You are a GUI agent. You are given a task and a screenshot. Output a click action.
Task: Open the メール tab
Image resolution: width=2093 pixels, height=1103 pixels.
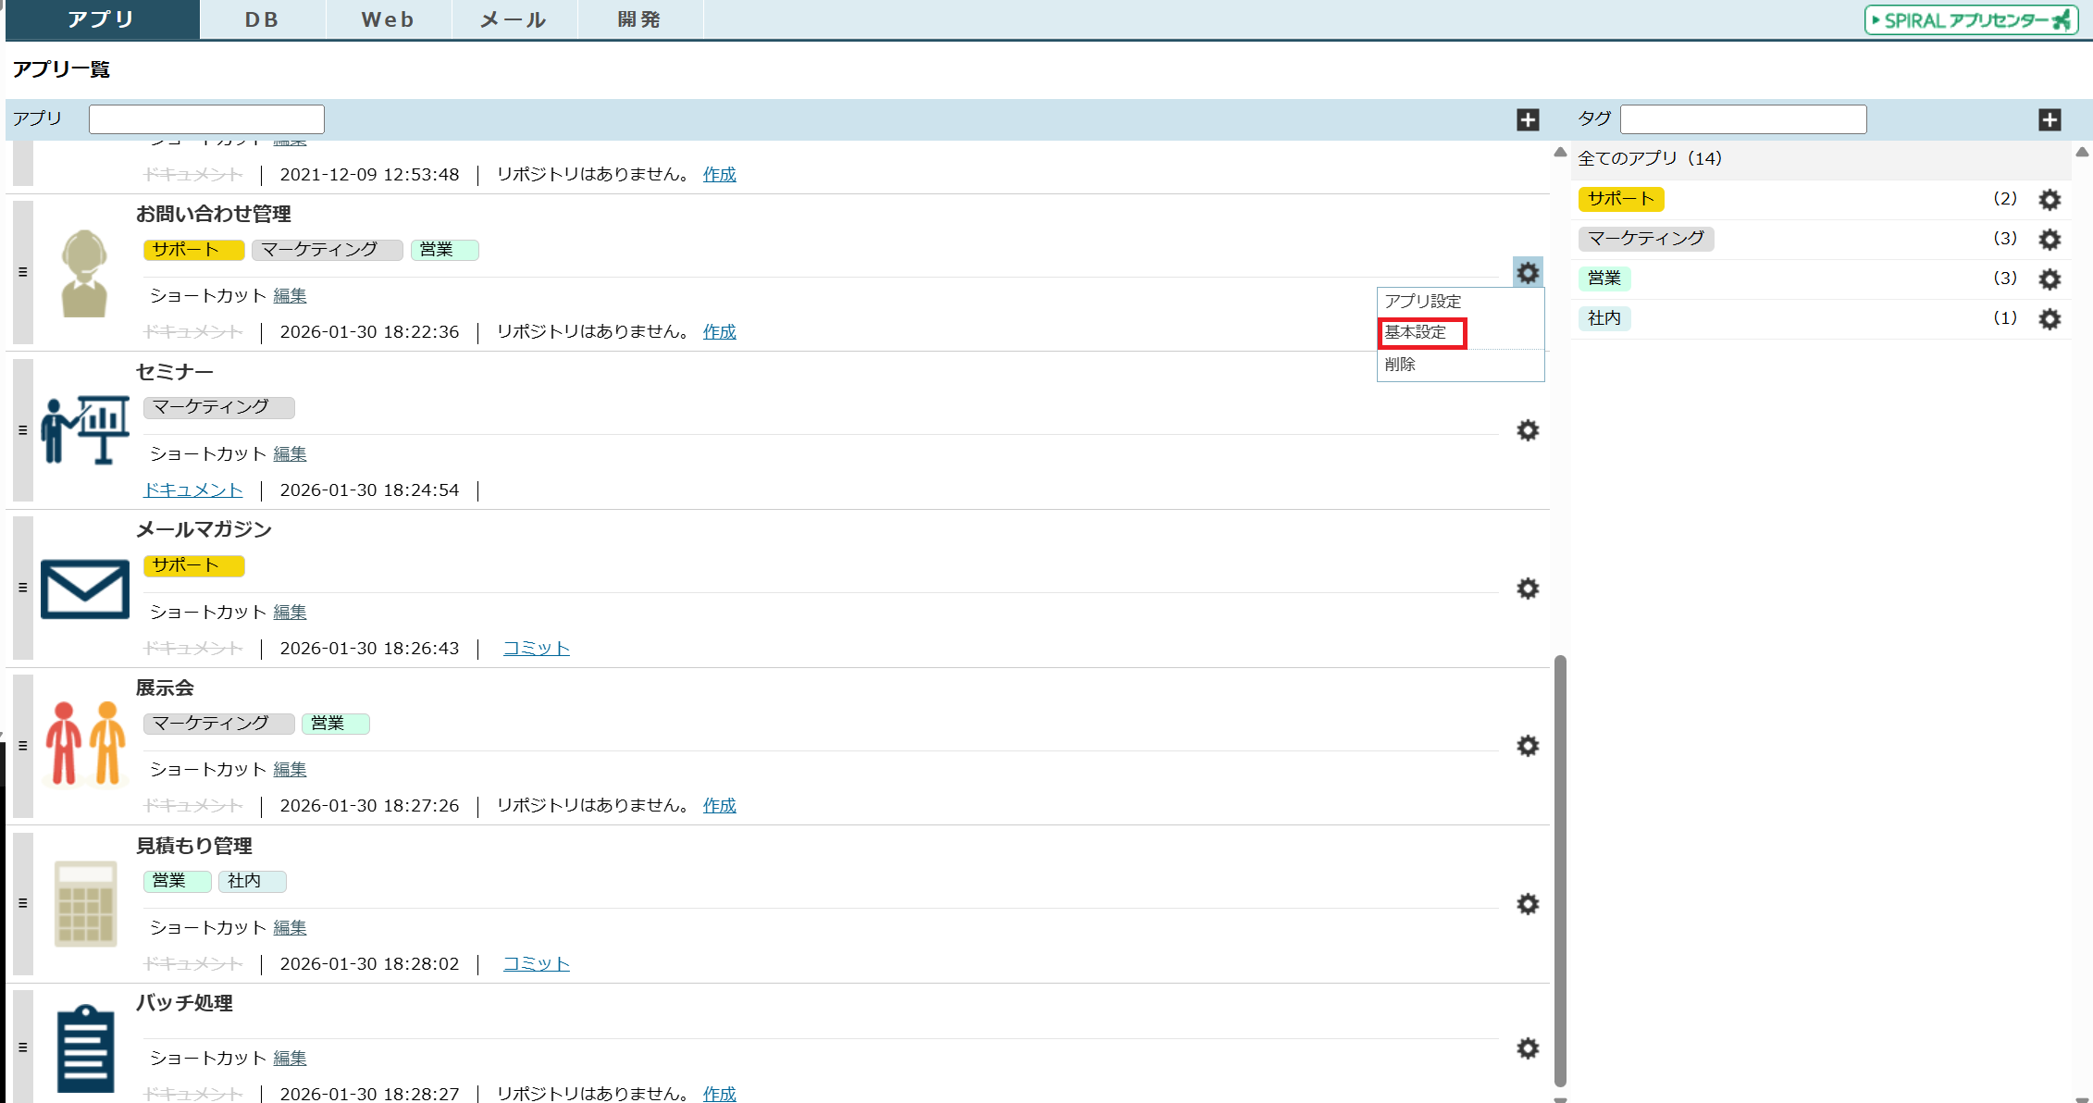tap(514, 19)
